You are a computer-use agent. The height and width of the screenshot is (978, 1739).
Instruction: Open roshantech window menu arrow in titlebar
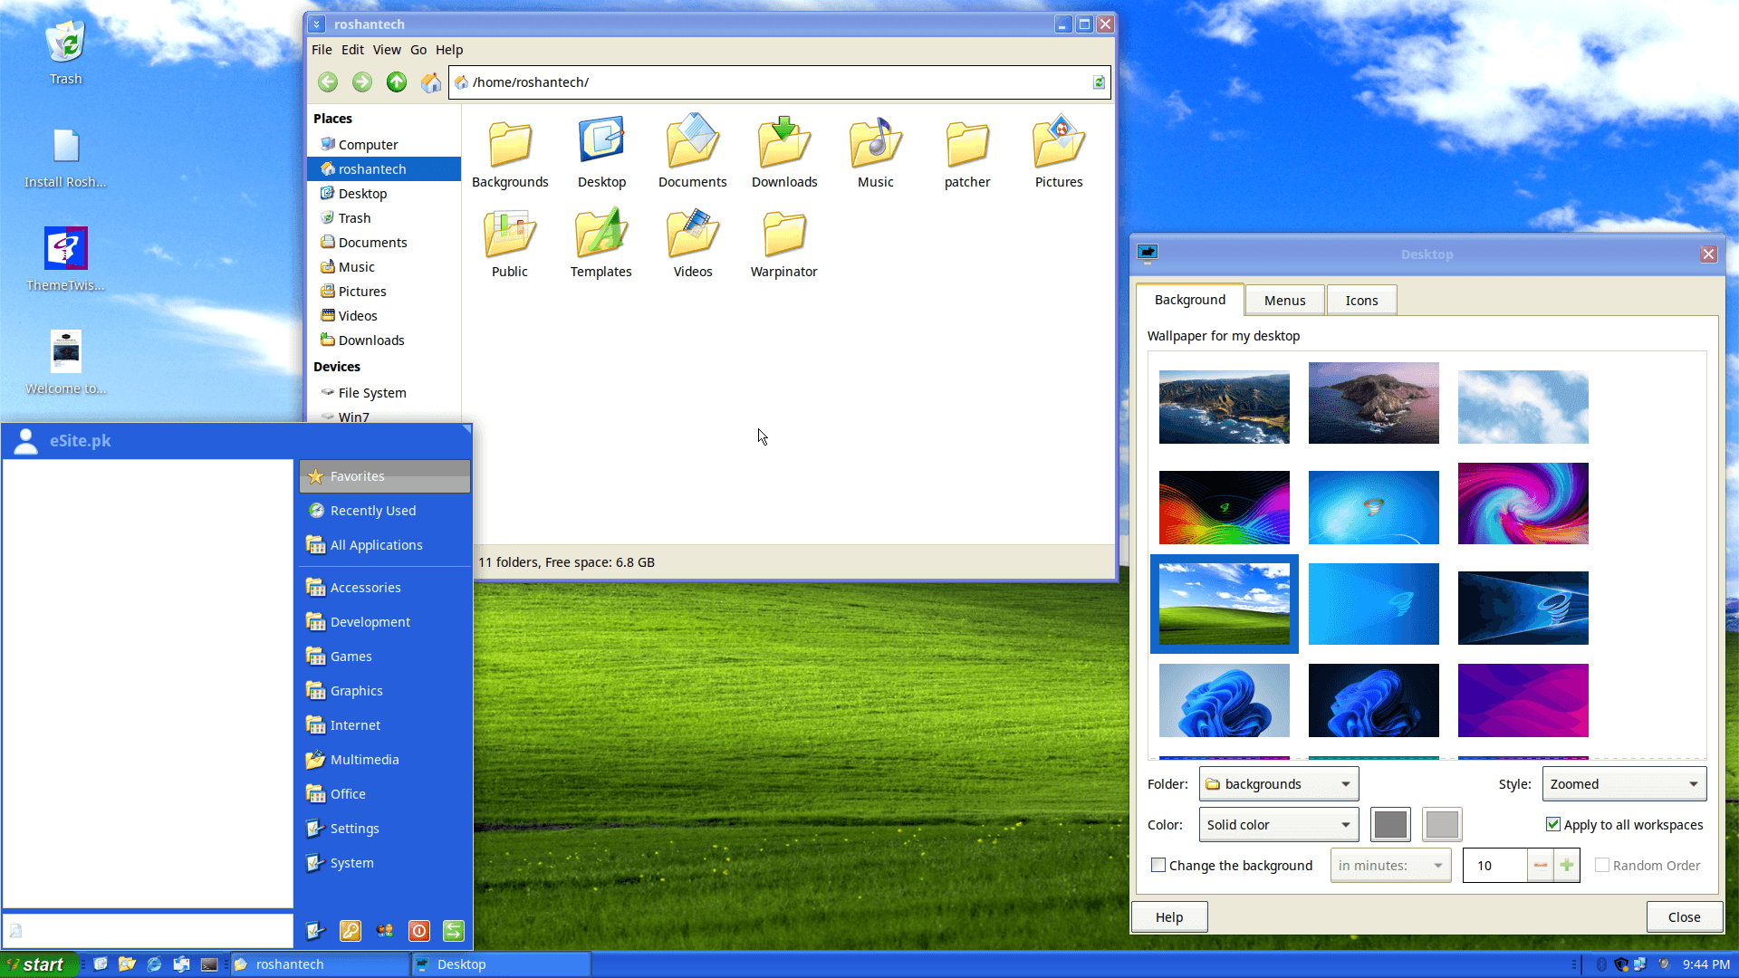point(317,24)
